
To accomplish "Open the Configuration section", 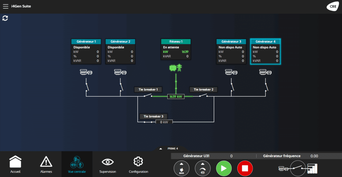I will coord(138,164).
